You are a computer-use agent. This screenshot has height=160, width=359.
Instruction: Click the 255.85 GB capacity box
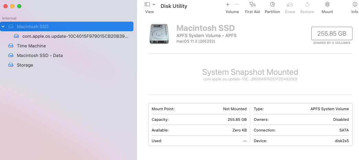331,33
